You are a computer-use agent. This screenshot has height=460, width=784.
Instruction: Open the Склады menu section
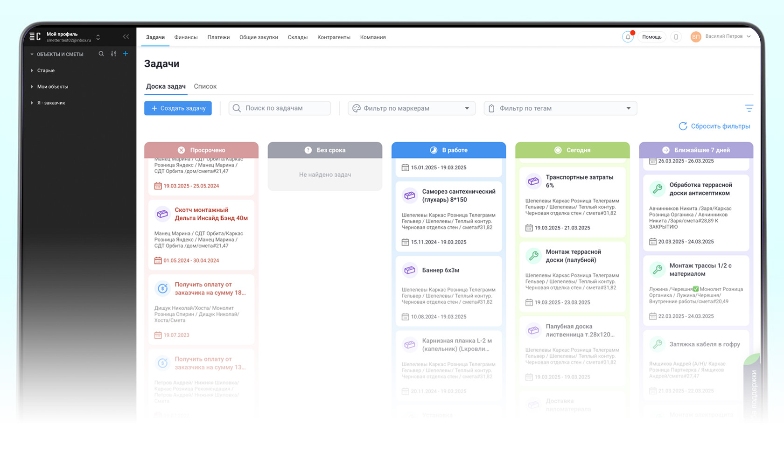298,37
